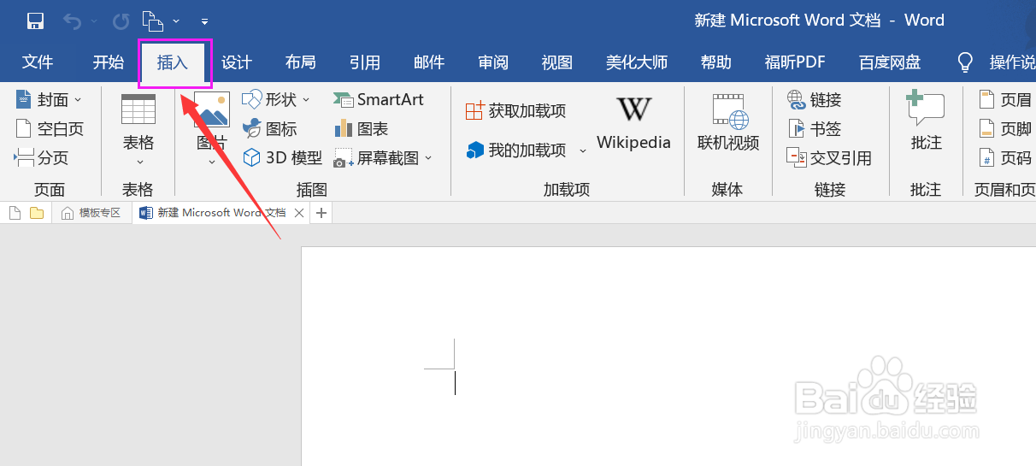Open the 福昕PDF tab

click(x=795, y=62)
